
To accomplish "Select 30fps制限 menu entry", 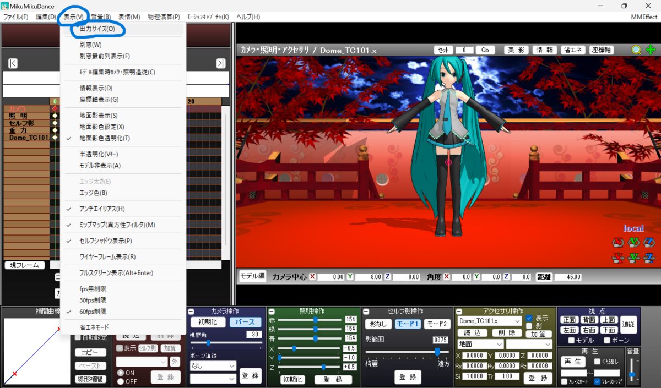I will (x=123, y=300).
